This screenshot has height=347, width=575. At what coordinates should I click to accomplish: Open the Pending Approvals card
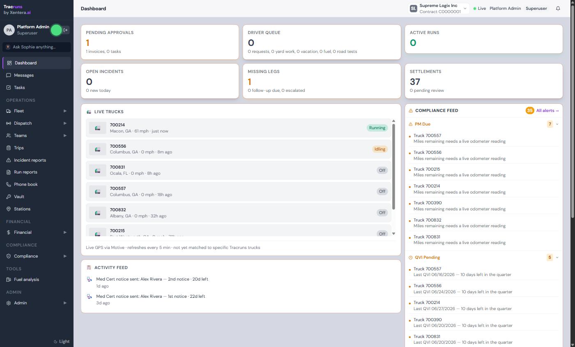tap(160, 42)
